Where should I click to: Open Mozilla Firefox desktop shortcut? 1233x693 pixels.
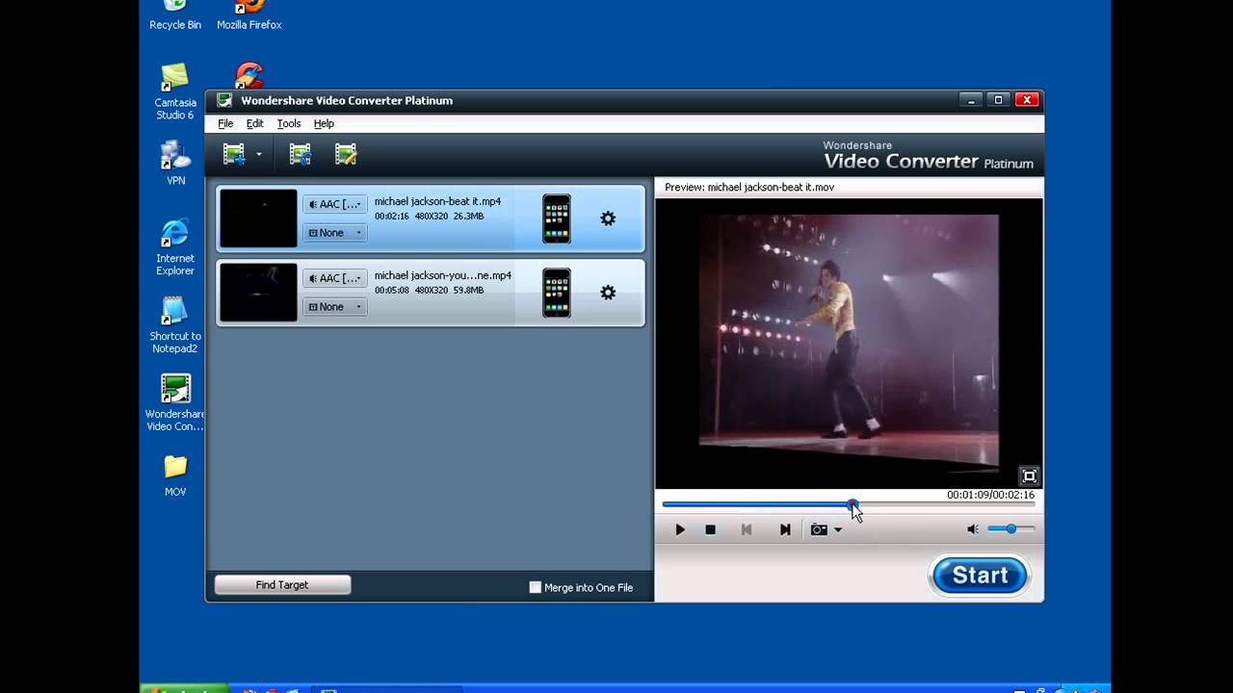249,15
